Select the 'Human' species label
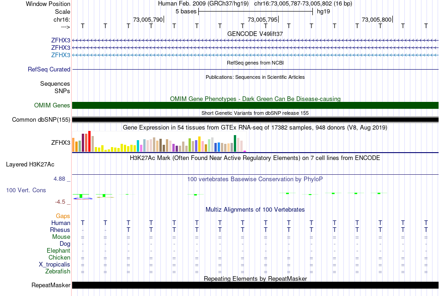439x296 pixels. point(61,223)
